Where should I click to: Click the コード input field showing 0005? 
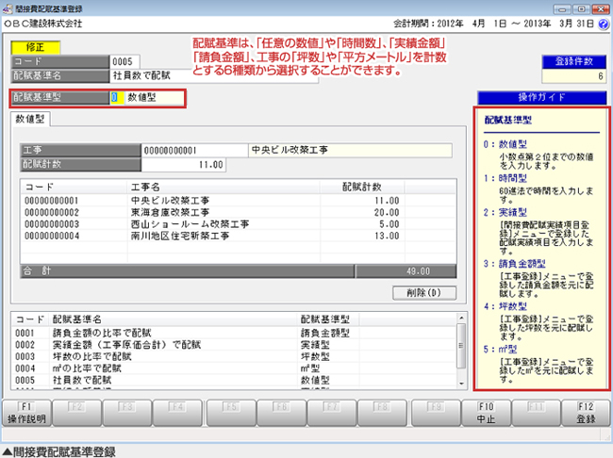click(124, 62)
